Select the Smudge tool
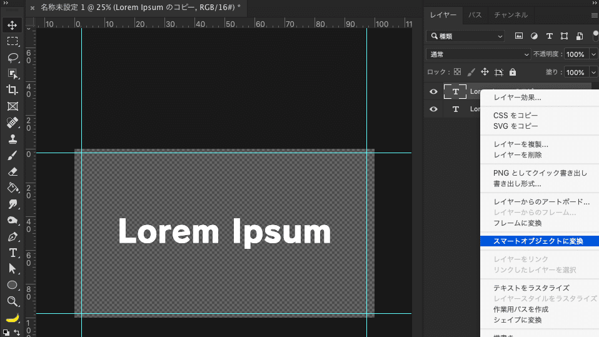 [x=13, y=204]
